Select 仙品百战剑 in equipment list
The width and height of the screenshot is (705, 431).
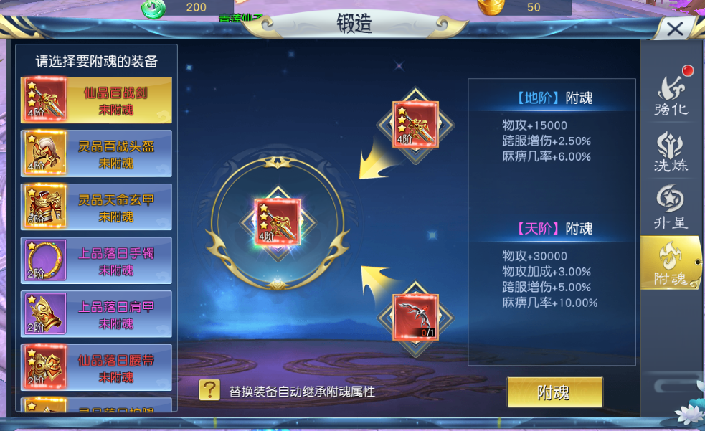pyautogui.click(x=96, y=100)
